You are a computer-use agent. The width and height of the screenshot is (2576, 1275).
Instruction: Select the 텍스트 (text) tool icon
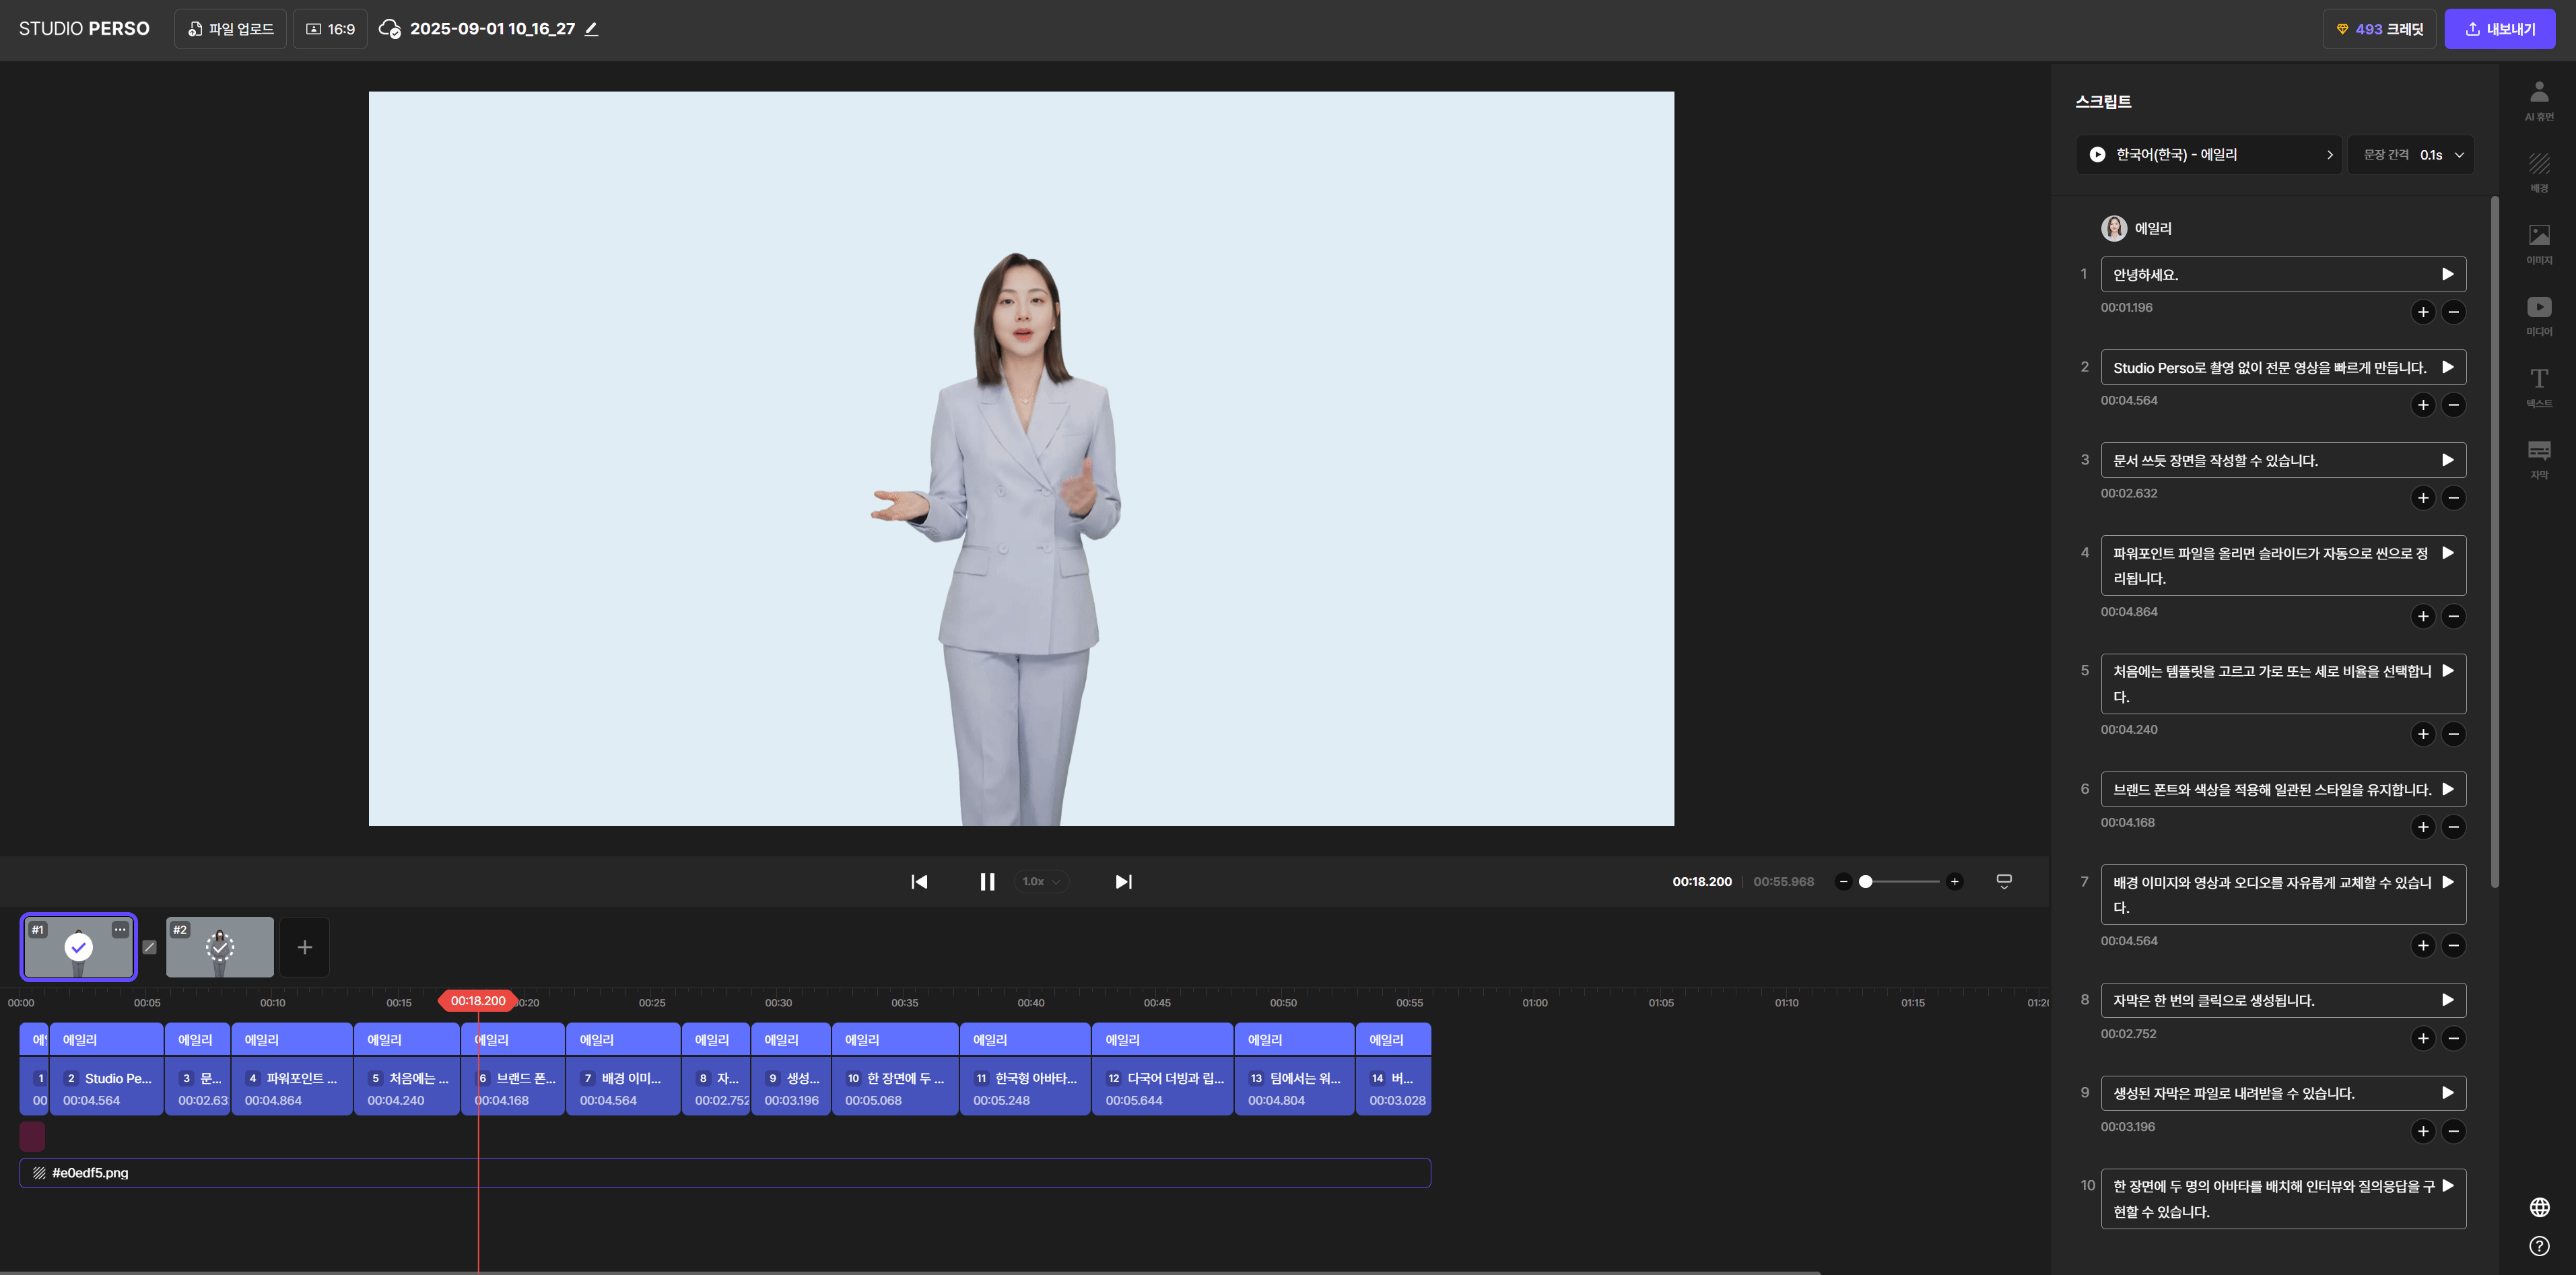pyautogui.click(x=2538, y=386)
